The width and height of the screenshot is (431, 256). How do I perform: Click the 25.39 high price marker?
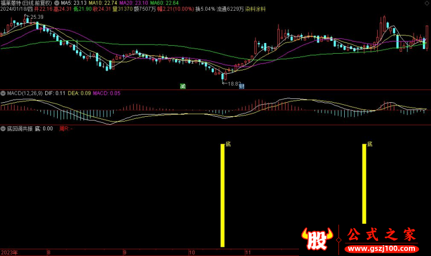tap(37, 17)
